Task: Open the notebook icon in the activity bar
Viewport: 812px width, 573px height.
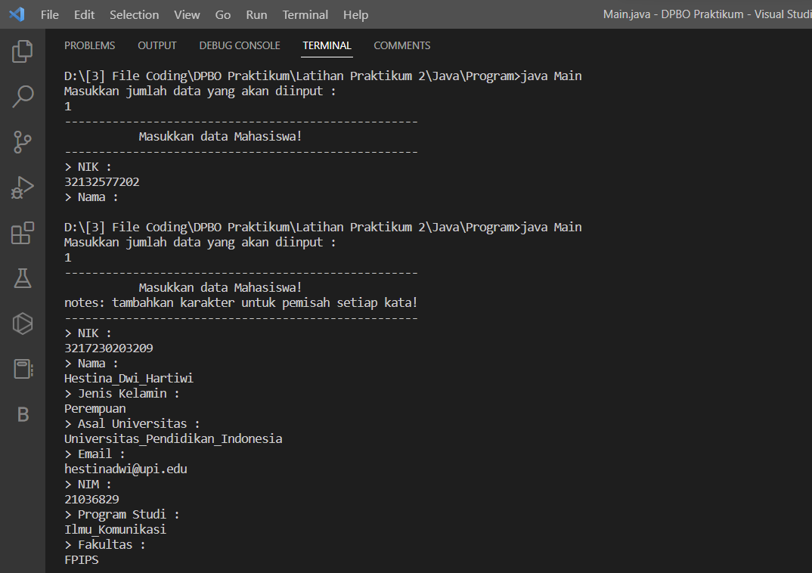Action: point(22,369)
